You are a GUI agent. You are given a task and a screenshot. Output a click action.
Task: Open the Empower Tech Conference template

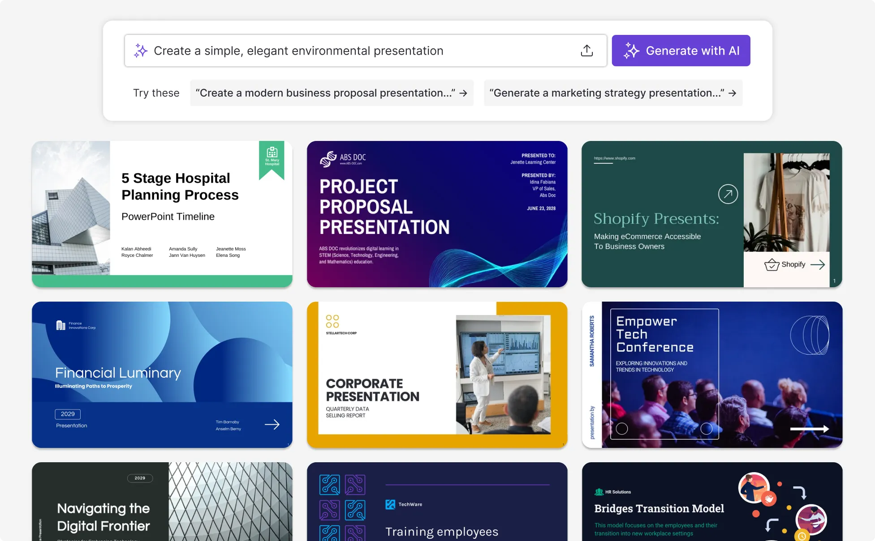click(x=712, y=375)
